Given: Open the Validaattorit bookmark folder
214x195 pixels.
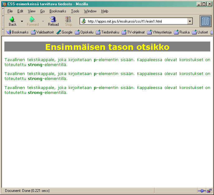Looking at the screenshot, I should pyautogui.click(x=42, y=32).
